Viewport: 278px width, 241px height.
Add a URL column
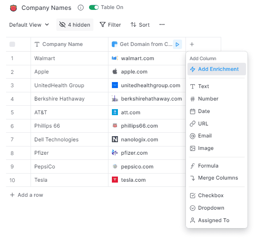tap(216, 124)
